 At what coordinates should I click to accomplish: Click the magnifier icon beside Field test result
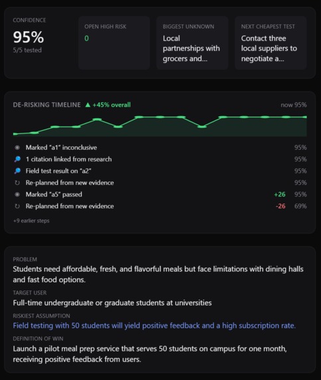tap(17, 171)
